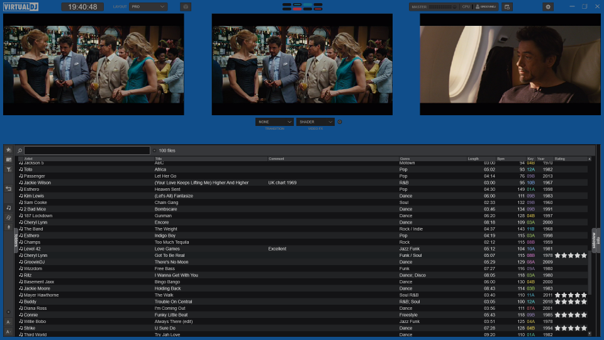Viewport: 604px width, 340px height.
Task: Click music note icon for Third World
Action: 21,334
